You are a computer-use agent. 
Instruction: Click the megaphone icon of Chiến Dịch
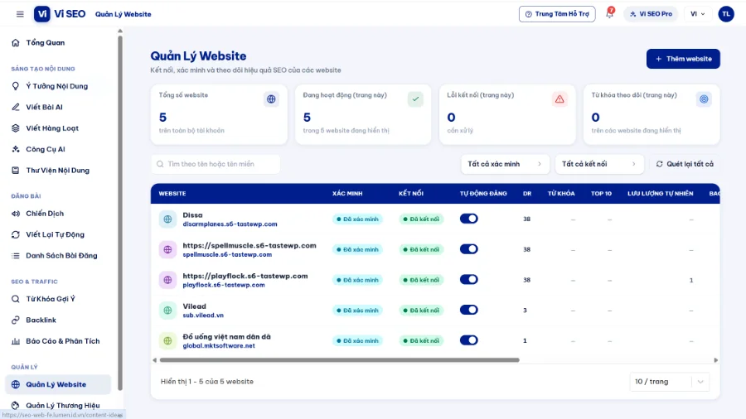[x=16, y=214]
